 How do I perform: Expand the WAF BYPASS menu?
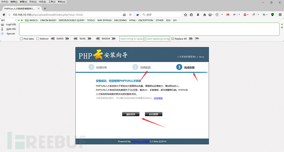tap(105, 20)
